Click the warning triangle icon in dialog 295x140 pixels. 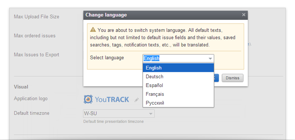pos(93,30)
